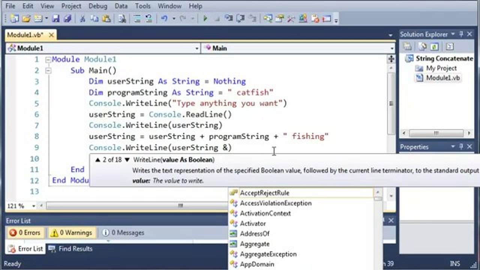Screen dimensions: 480x270
Task: Click the Step Over debug icon
Action: 240,18
